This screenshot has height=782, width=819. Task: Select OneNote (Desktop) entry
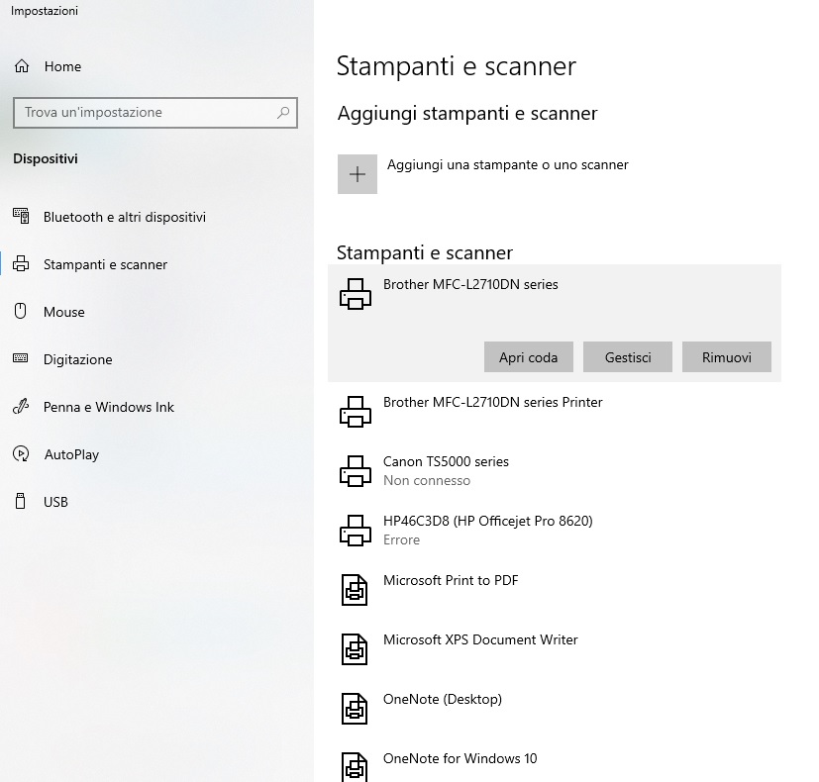pos(555,710)
